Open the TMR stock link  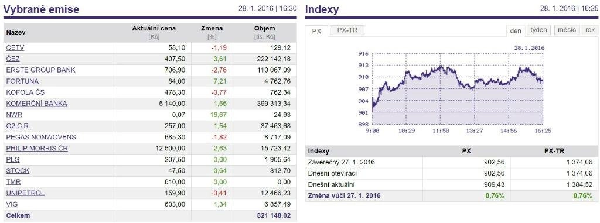[x=13, y=181]
